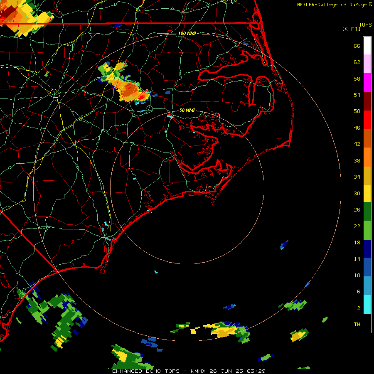Click the 42 value on the scale
Viewport: 374px width, 374px height.
coord(357,144)
